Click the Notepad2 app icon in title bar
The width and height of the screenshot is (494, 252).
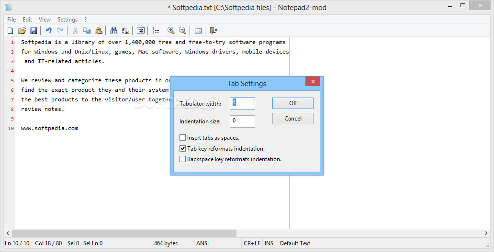8,7
